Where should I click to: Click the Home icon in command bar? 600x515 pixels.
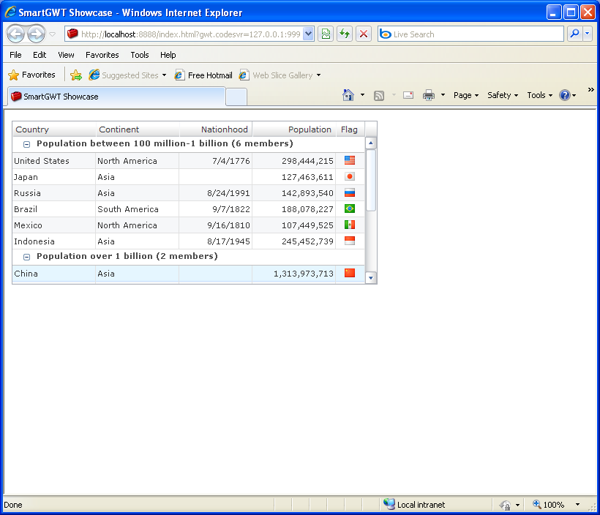(348, 95)
